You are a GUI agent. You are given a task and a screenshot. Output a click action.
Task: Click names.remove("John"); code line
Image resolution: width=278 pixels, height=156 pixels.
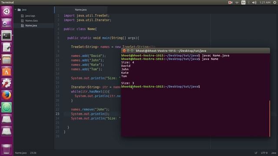click(90, 110)
